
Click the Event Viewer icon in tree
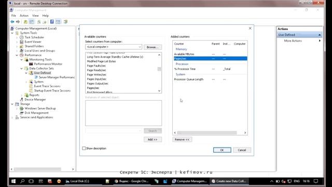click(x=22, y=42)
